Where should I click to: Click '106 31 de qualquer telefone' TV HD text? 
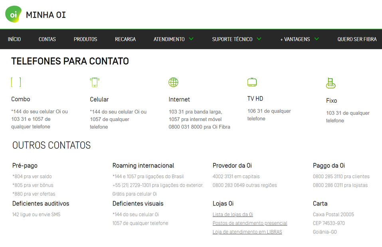(269, 115)
